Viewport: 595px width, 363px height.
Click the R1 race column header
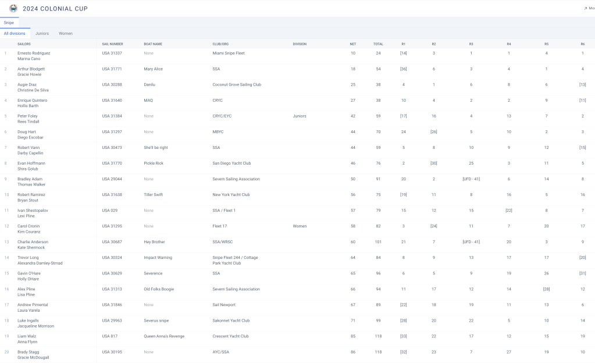coord(404,44)
